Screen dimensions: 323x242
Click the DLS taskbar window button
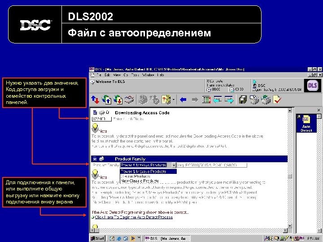point(167,238)
